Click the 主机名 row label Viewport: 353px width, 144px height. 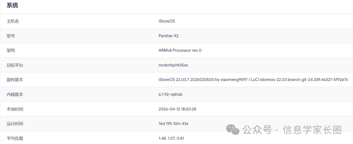13,21
